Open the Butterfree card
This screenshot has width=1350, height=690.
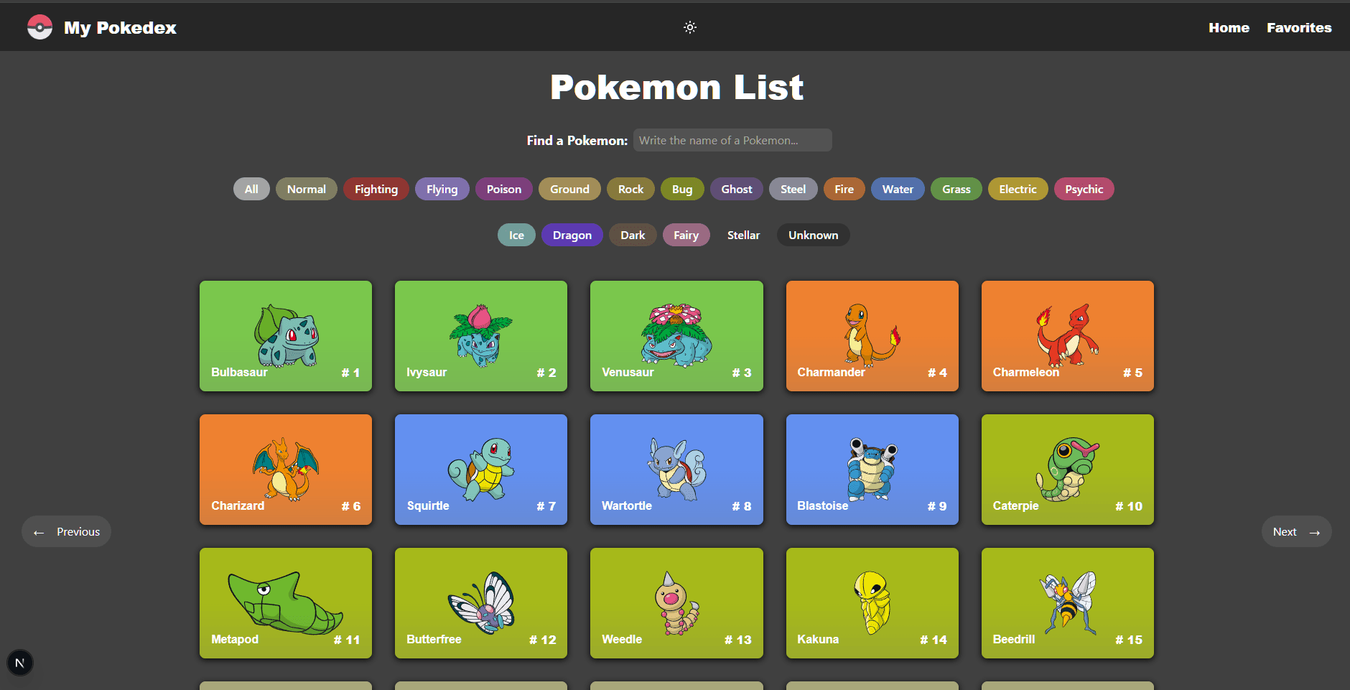coord(481,603)
